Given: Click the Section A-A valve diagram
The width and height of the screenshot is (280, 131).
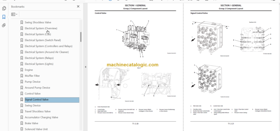Looking at the screenshot, I should coord(253,39).
